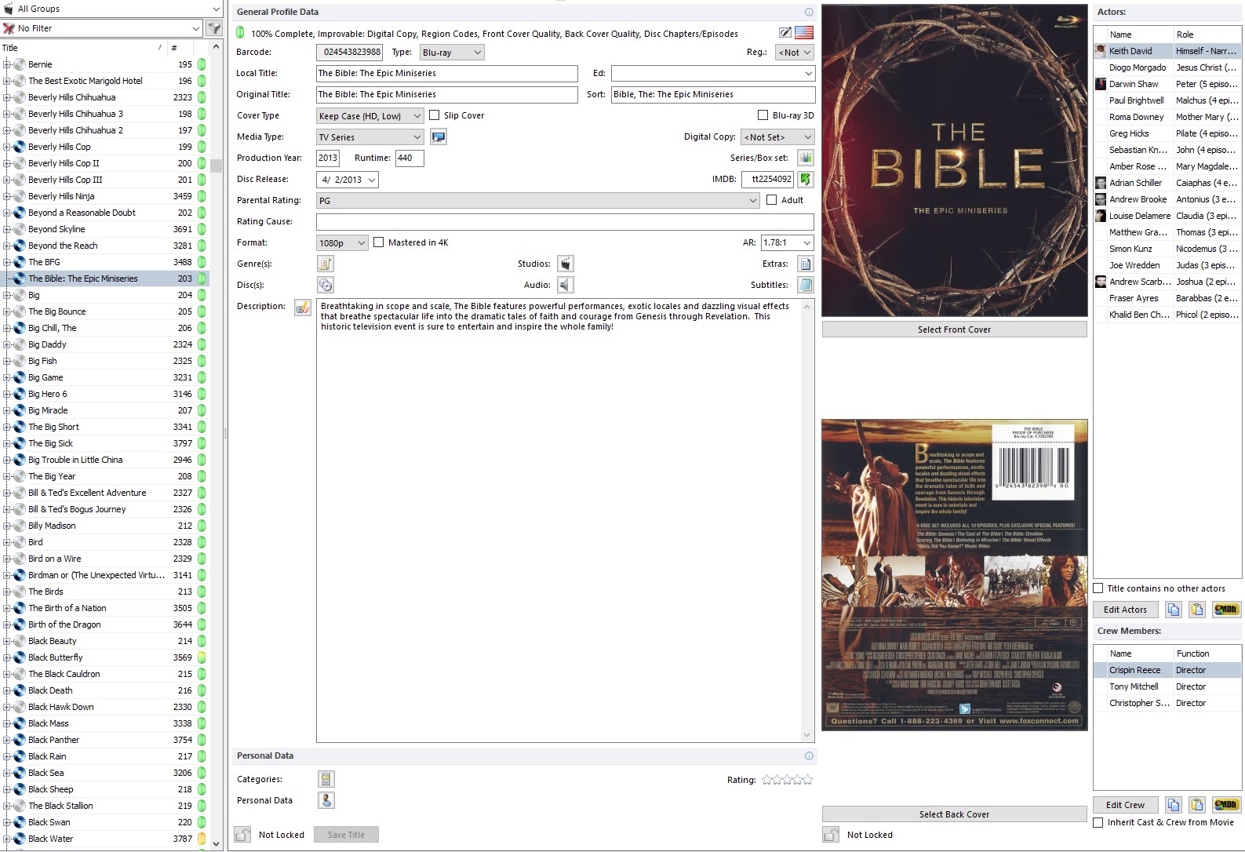
Task: Expand the Big Hero 6 tree node
Action: click(x=6, y=394)
